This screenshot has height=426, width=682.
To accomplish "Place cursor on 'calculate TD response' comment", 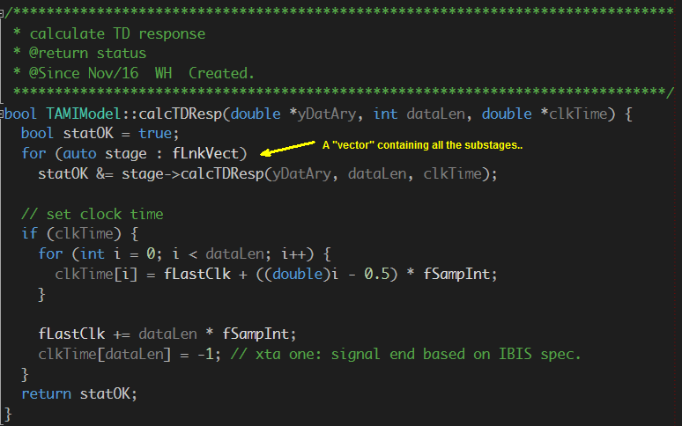I will (116, 33).
